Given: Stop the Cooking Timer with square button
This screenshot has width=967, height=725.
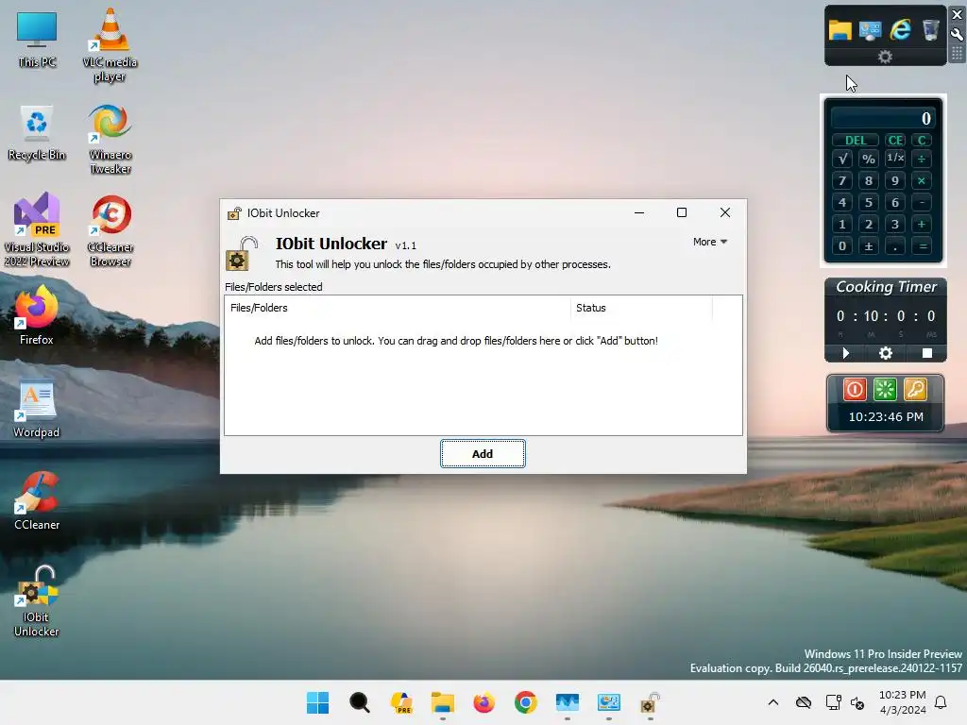Looking at the screenshot, I should point(927,353).
